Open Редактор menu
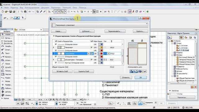 click(14, 7)
